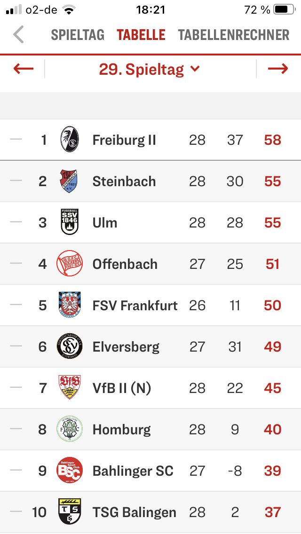This screenshot has height=534, width=301.
Task: Tap the Bahlinger SC red logo
Action: click(70, 470)
